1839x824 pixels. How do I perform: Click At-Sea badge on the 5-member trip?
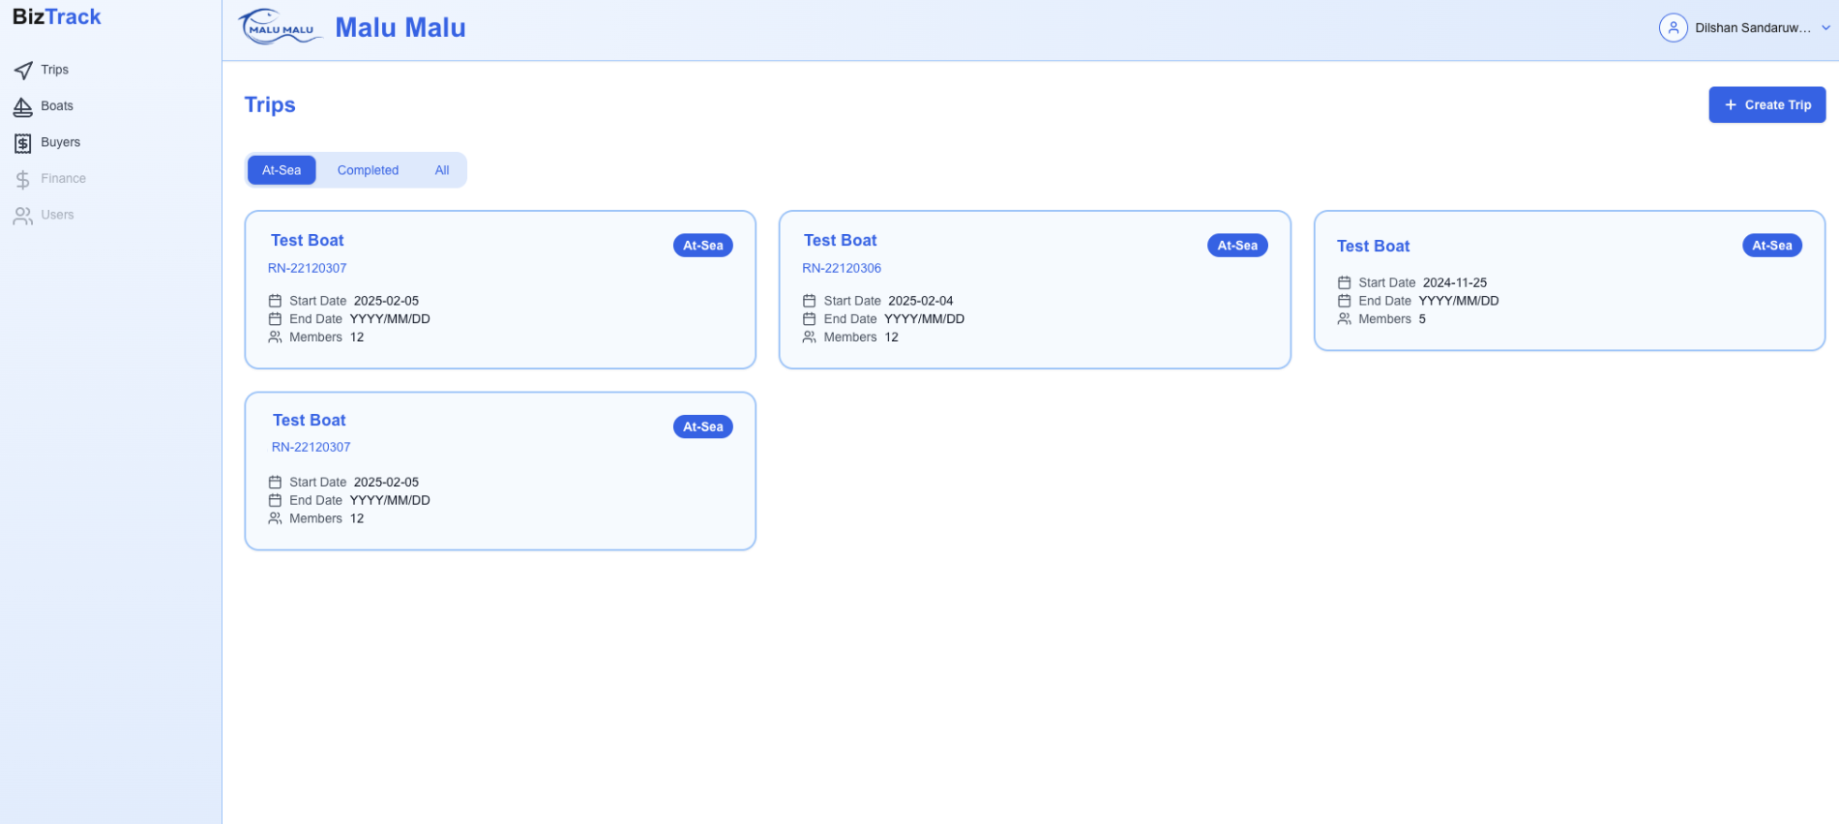1771,246
